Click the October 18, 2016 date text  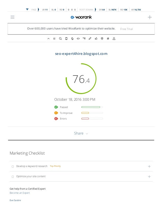(75, 99)
